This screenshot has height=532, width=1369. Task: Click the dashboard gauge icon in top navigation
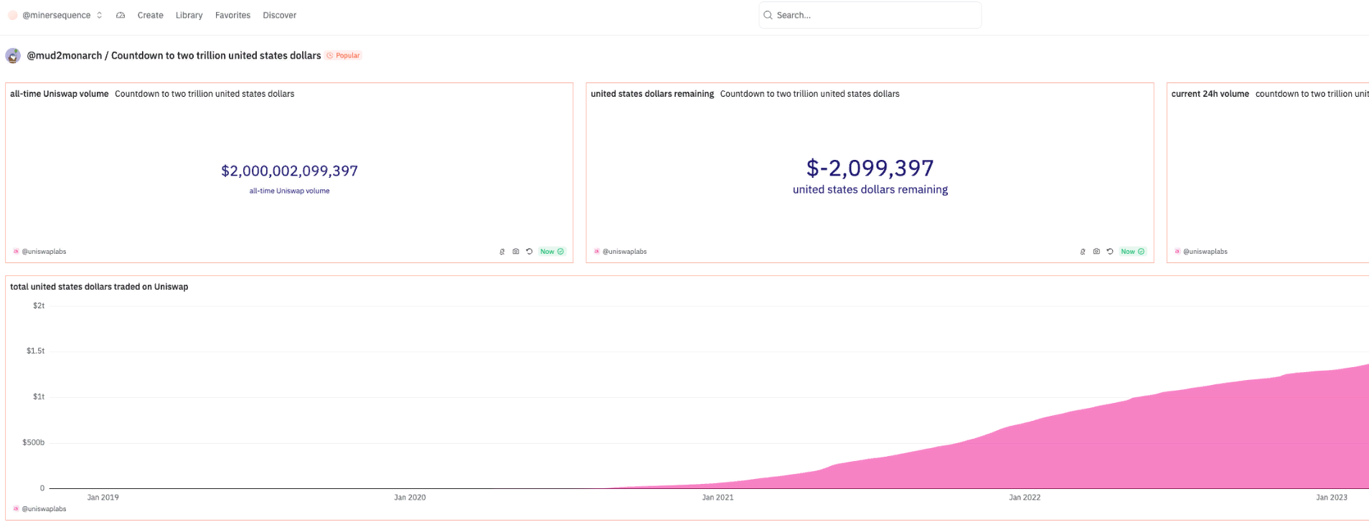pos(121,15)
